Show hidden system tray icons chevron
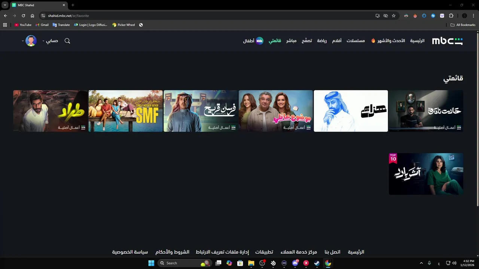This screenshot has height=269, width=479. click(421, 263)
